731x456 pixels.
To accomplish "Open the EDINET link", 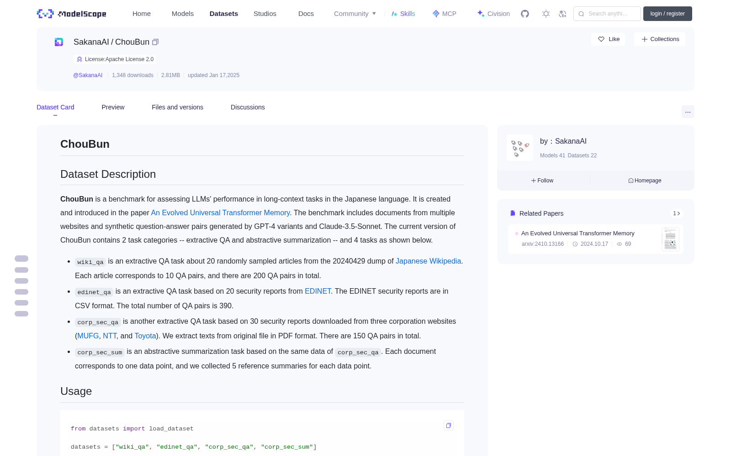I will coord(318,291).
